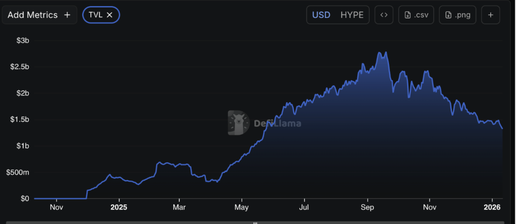Screen dimensions: 516x224
Task: Click the $500m label on the y-axis
Action: pos(18,172)
